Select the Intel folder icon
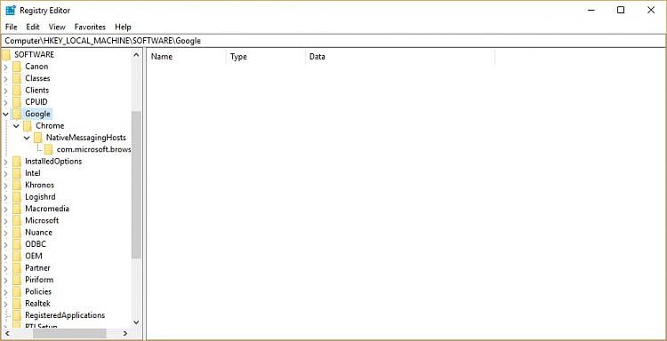667x341 pixels. pos(17,173)
